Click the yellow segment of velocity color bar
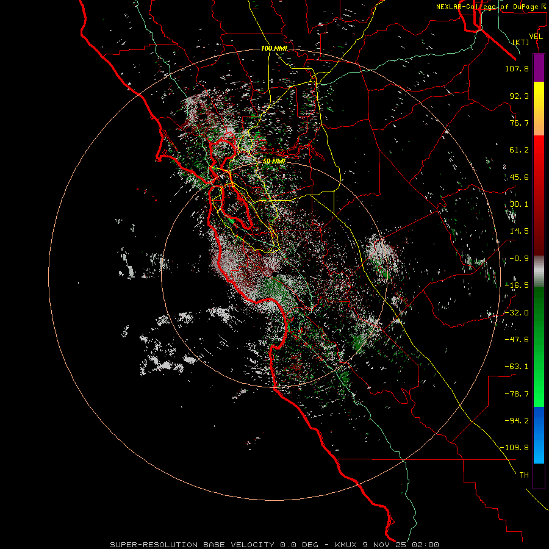This screenshot has height=549, width=549. 539,109
